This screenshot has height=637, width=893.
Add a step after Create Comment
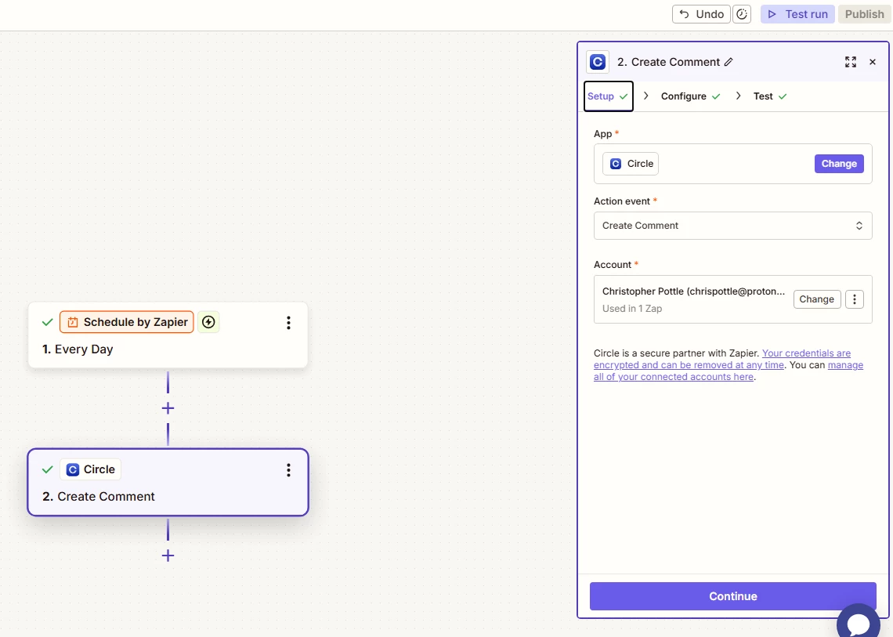click(168, 556)
